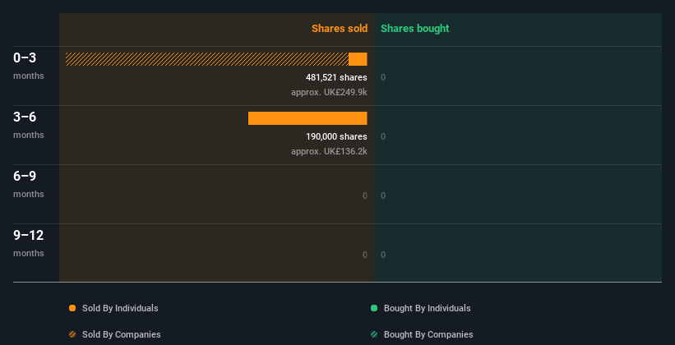Click the 0–3 months row label

[x=29, y=66]
